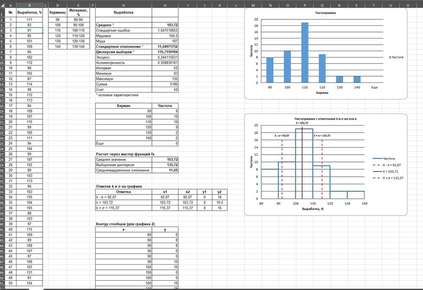Image resolution: width=423 pixels, height=290 pixels.
Task: Click 'Контур столбцов (для графика 2)' heading
Action: pos(125,224)
